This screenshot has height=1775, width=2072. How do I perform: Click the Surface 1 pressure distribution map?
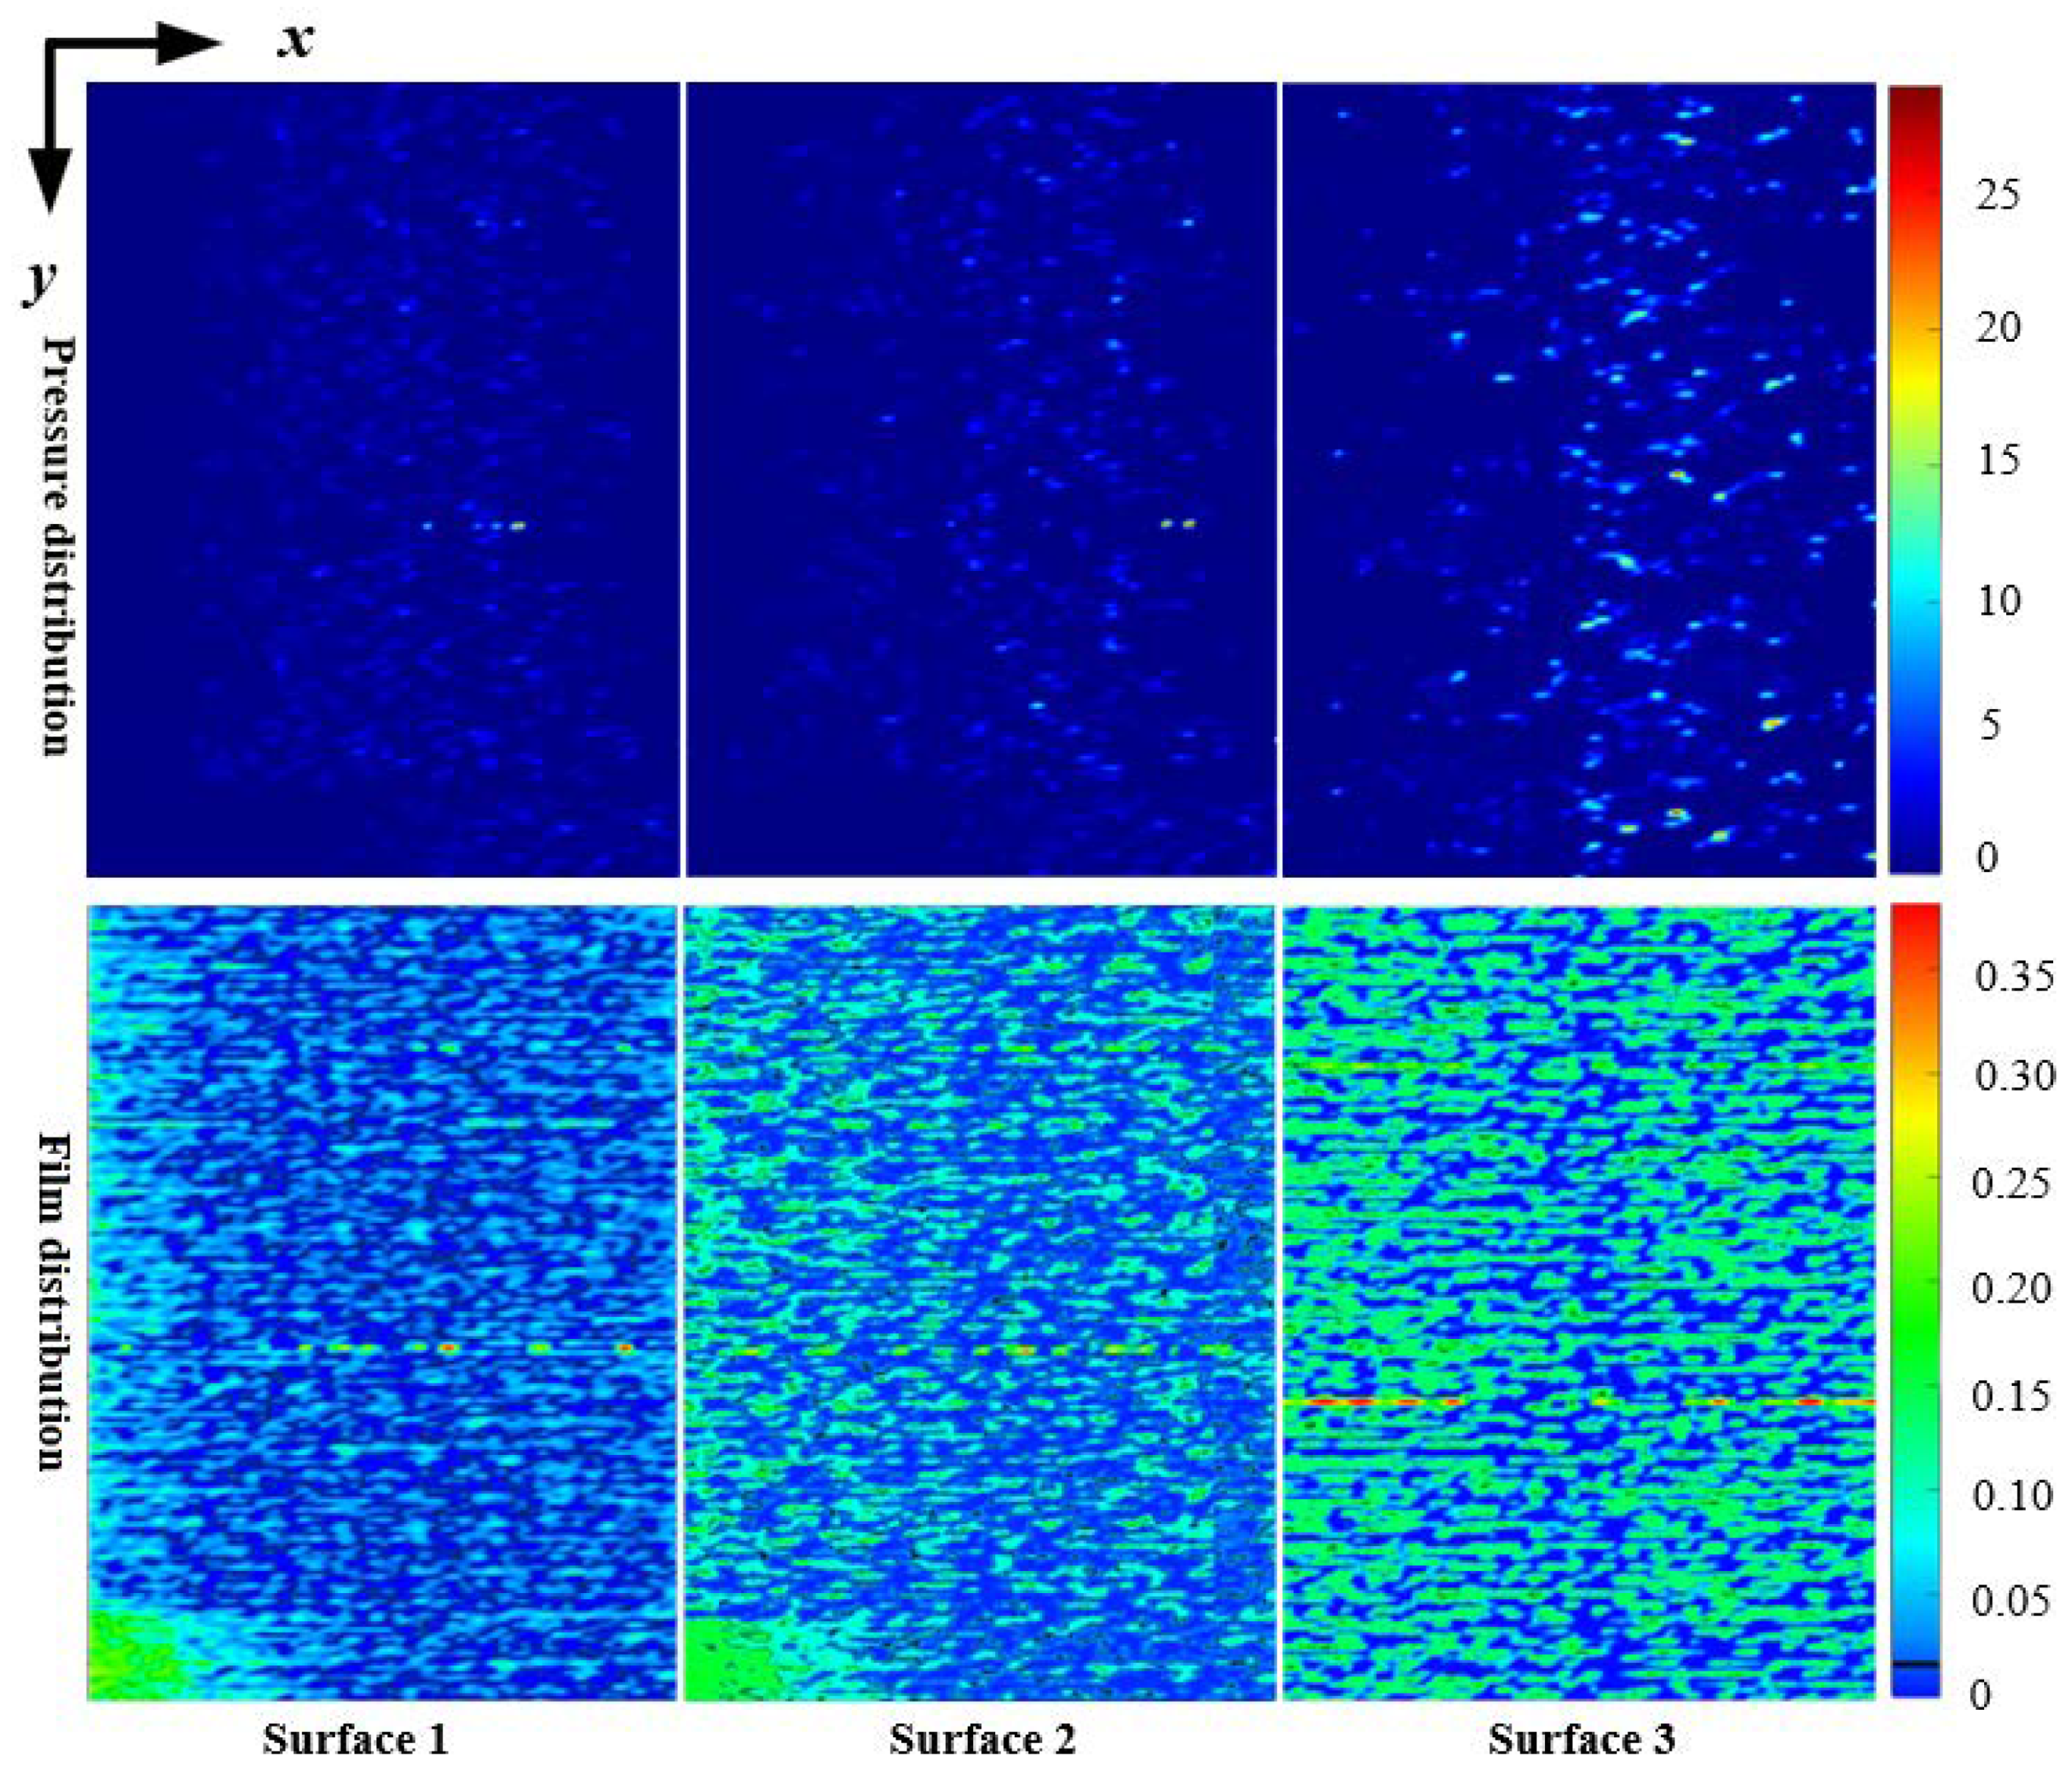(x=383, y=479)
